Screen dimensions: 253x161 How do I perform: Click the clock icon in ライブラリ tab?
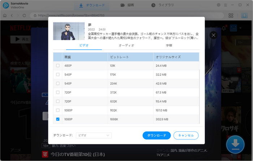(153, 5)
